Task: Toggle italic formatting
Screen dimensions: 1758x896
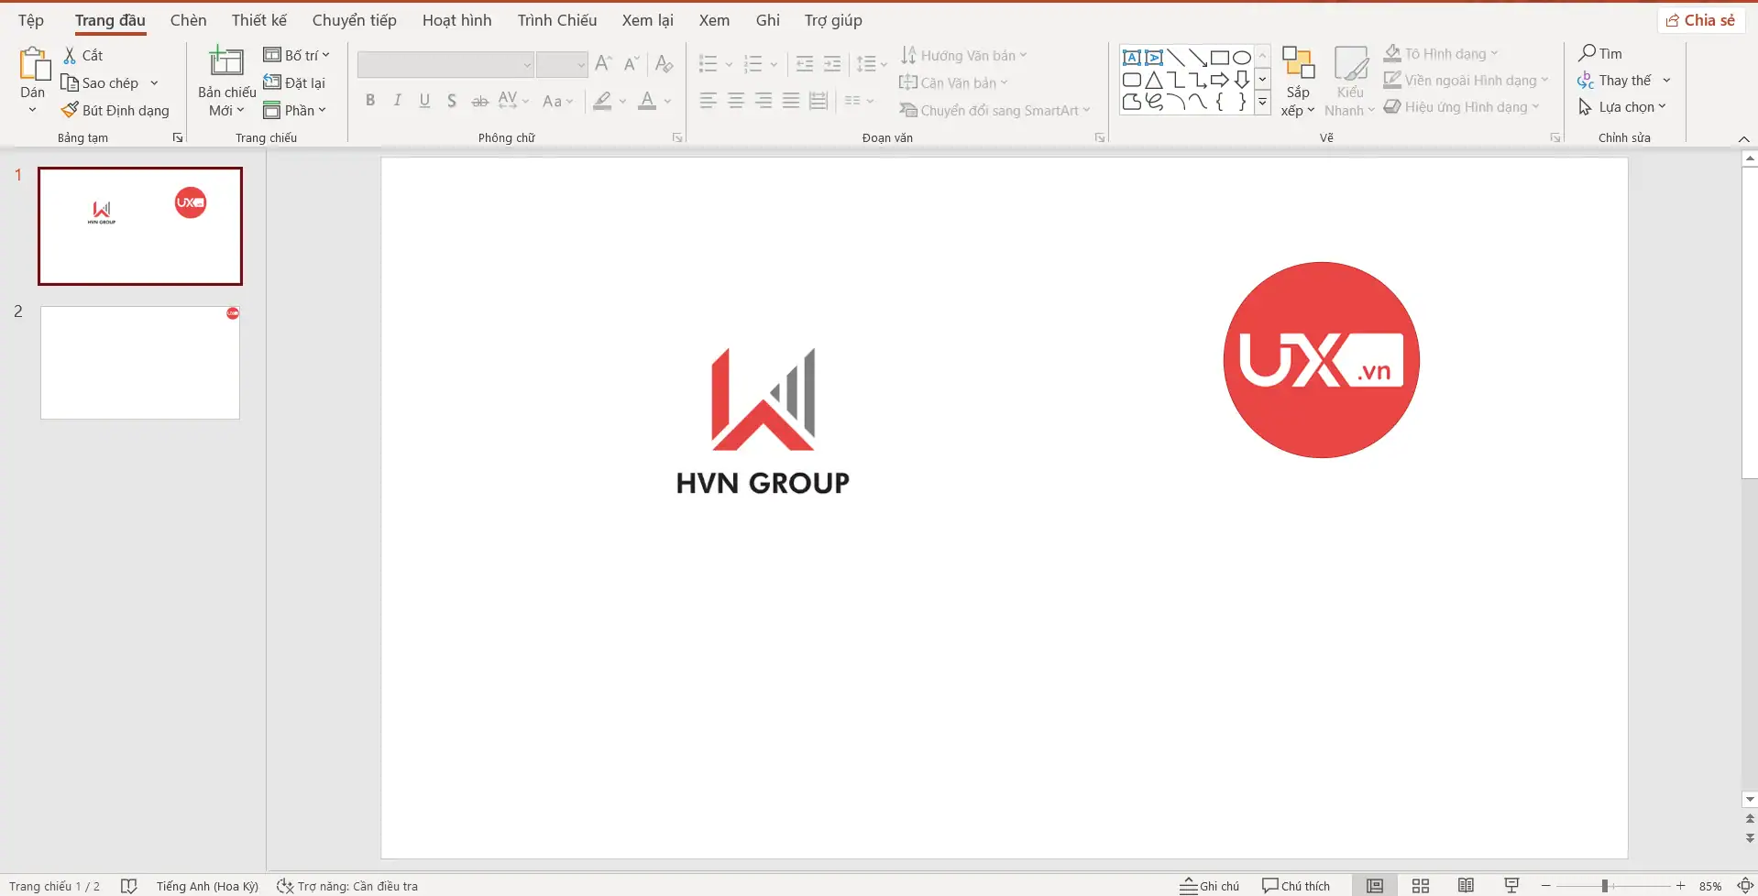Action: pos(397,101)
